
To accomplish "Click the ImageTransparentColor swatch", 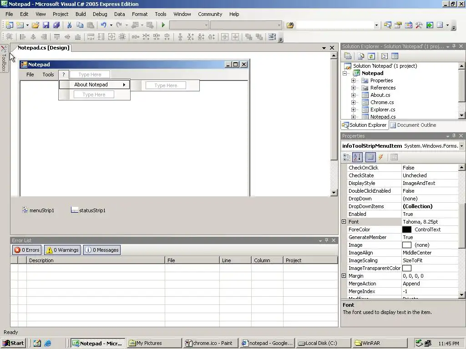I will [406, 268].
